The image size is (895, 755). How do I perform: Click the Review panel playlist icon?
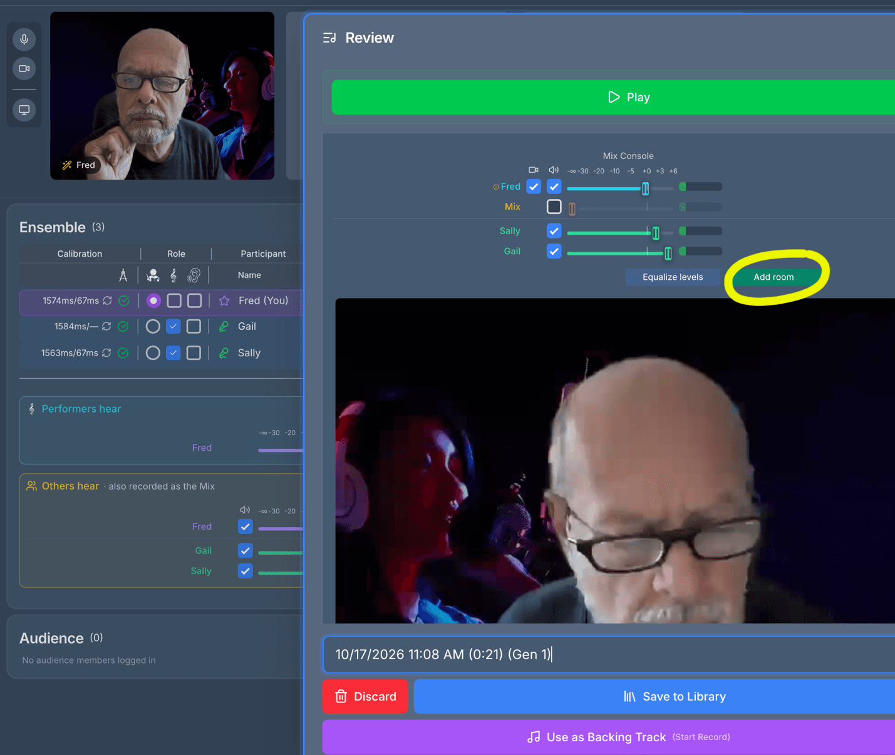click(329, 38)
